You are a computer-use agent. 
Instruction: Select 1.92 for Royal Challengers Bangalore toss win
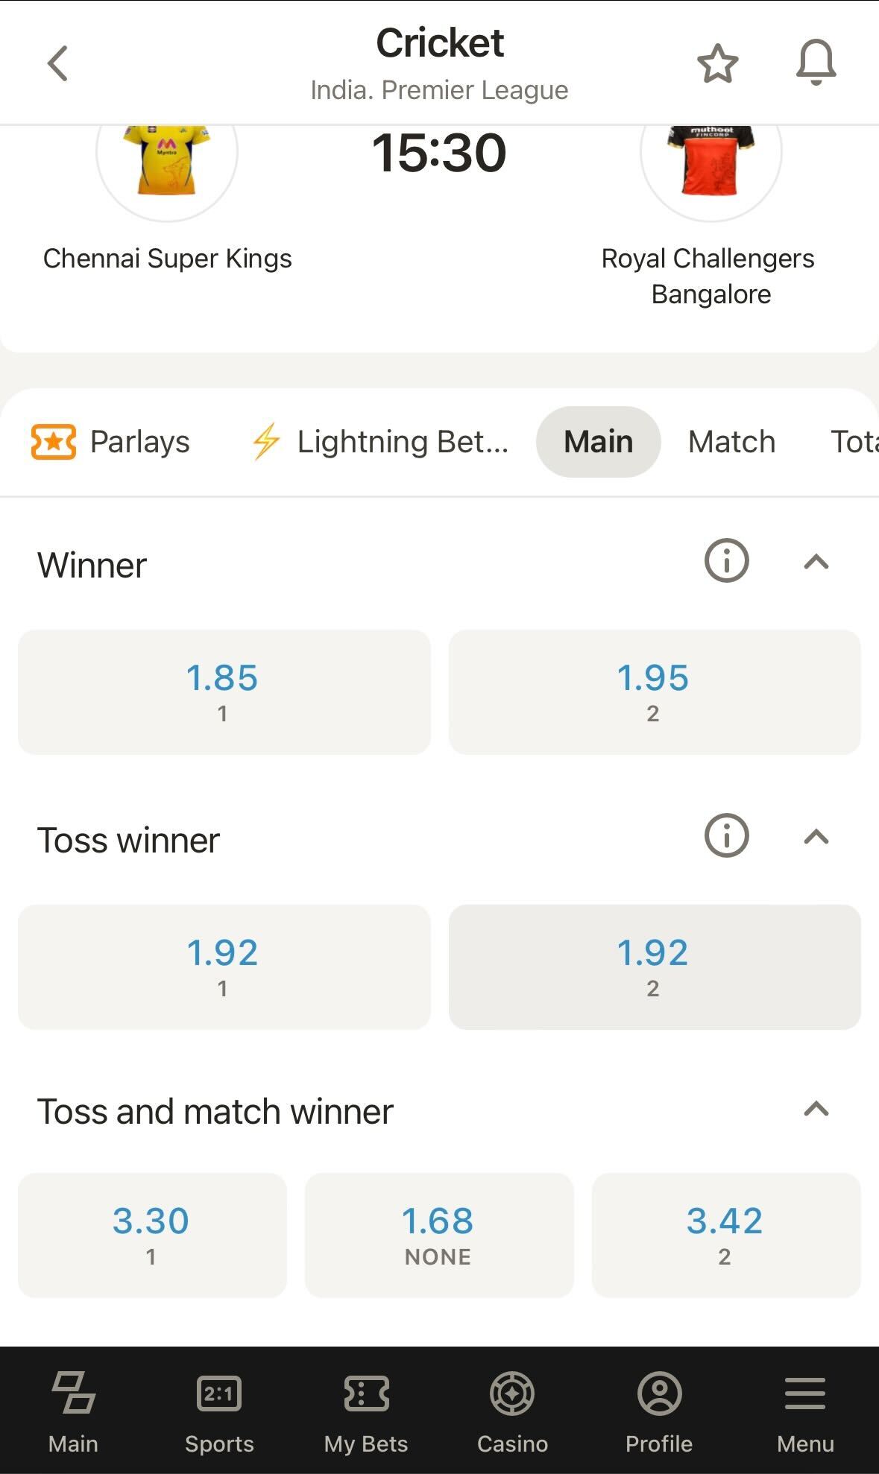pyautogui.click(x=655, y=967)
